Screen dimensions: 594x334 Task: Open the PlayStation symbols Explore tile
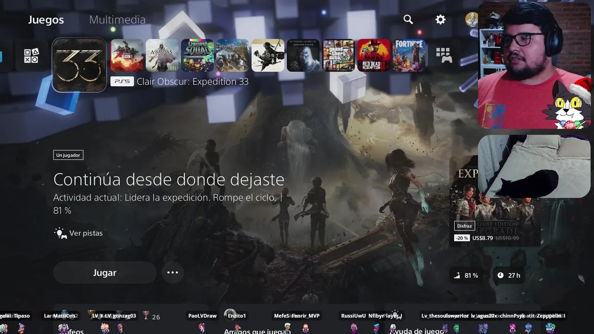pyautogui.click(x=32, y=56)
